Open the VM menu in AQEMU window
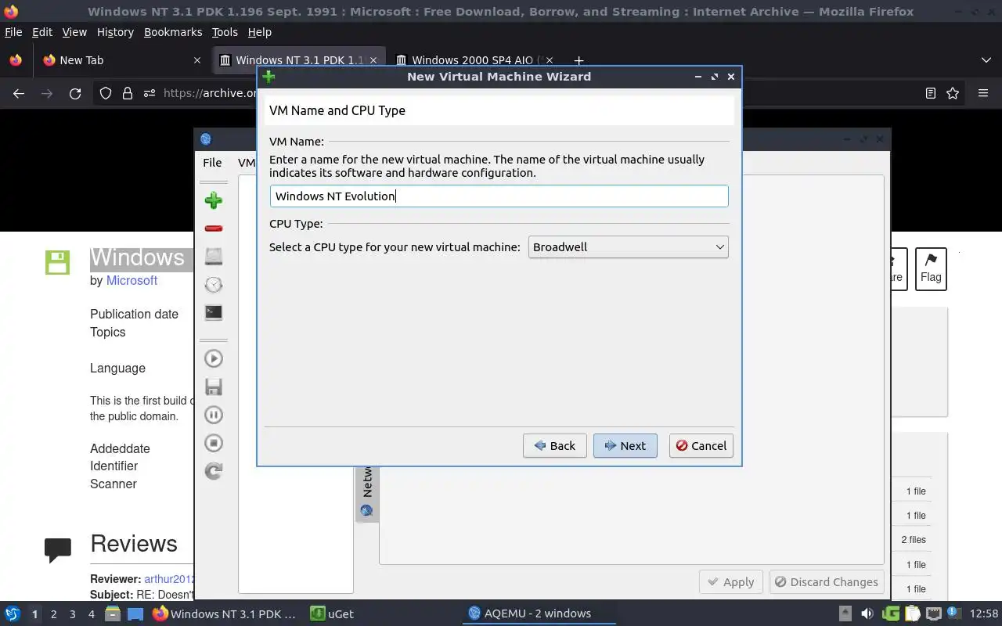This screenshot has height=626, width=1002. click(x=246, y=163)
